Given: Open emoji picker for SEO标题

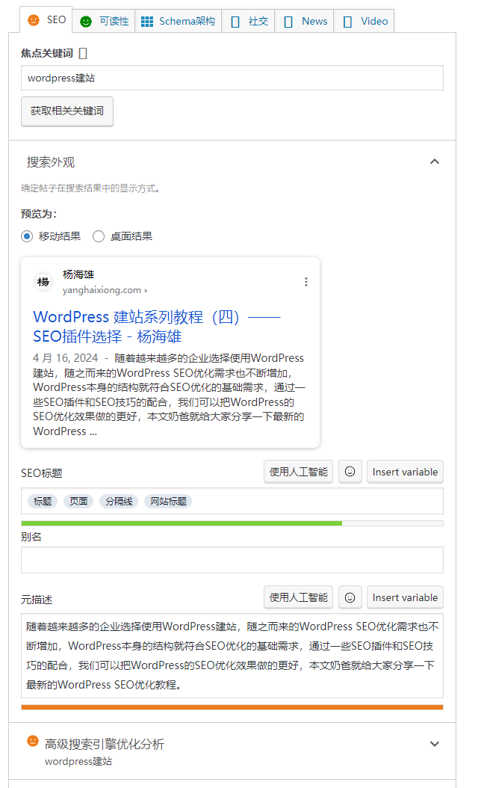Looking at the screenshot, I should coord(350,472).
